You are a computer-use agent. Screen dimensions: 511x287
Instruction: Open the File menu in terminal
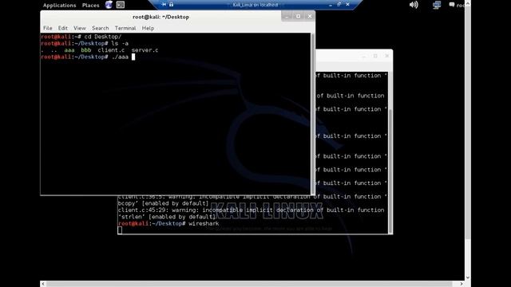click(x=48, y=29)
